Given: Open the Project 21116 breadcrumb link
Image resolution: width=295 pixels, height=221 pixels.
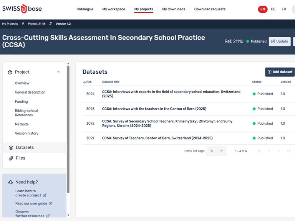Looking at the screenshot, I should pos(36,24).
